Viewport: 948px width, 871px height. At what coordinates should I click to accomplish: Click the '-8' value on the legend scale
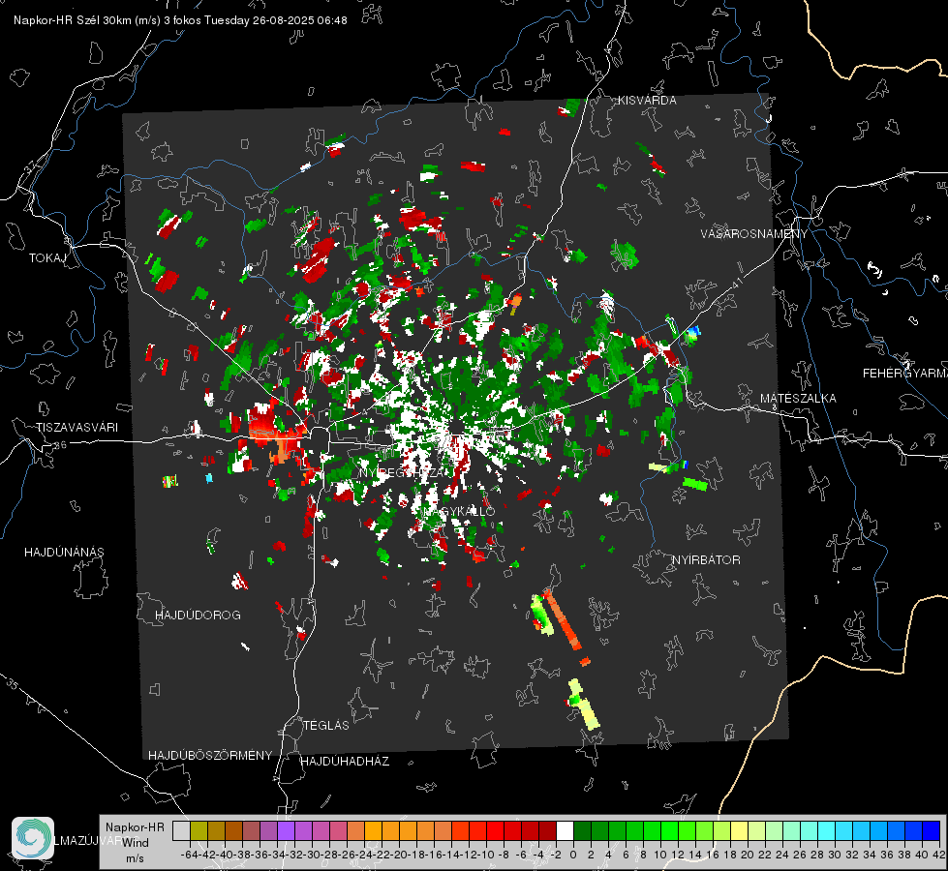tap(503, 855)
